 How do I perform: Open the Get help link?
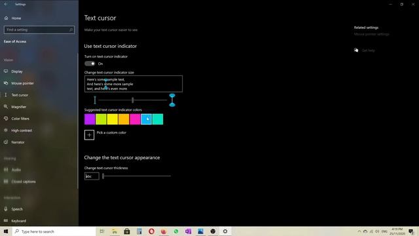[x=368, y=50]
